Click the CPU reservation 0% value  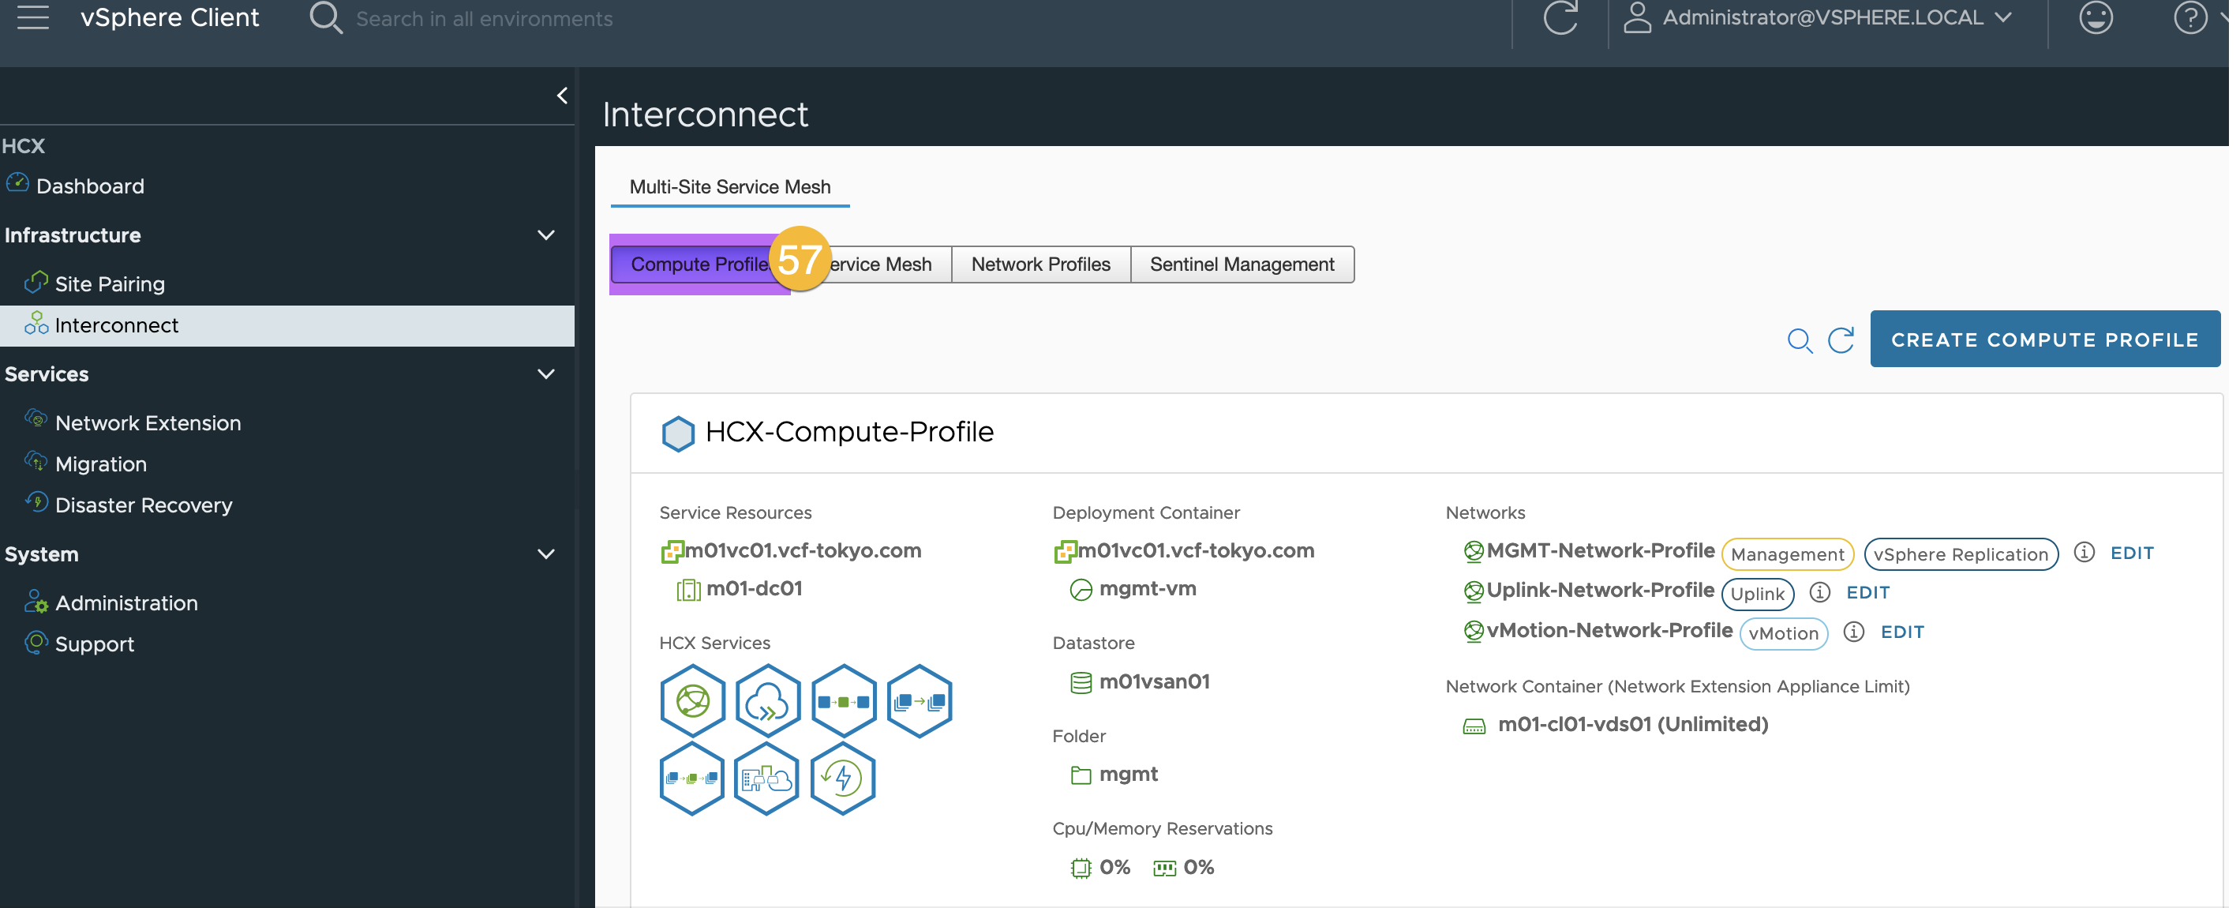click(1114, 867)
